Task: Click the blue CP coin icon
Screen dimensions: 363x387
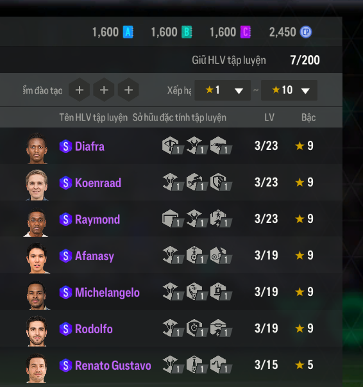Action: pos(306,32)
